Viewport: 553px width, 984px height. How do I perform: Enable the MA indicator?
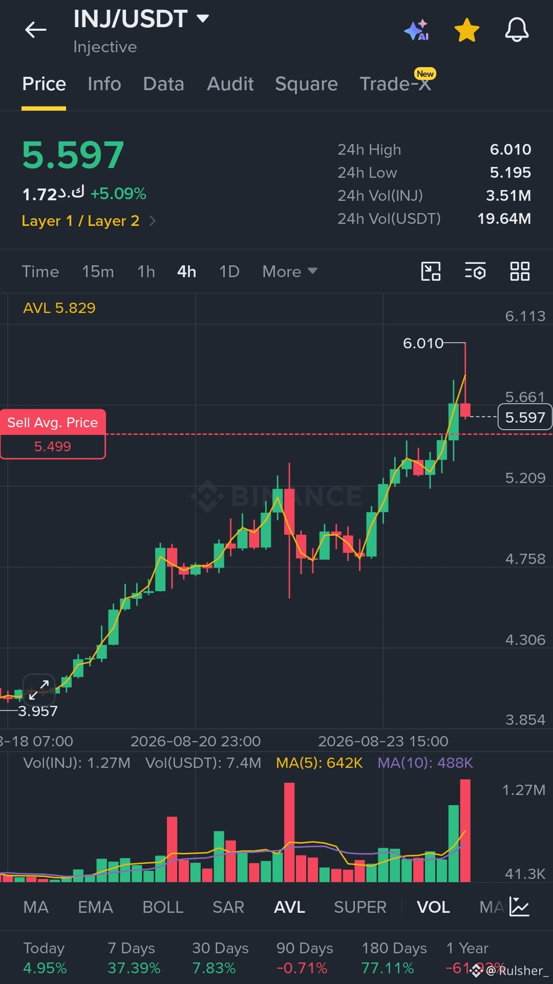tap(36, 907)
